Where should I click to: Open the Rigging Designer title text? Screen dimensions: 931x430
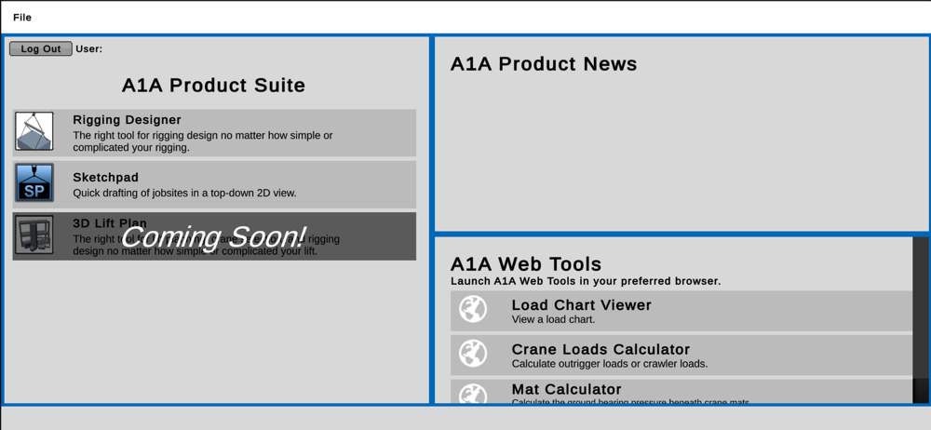(x=127, y=120)
